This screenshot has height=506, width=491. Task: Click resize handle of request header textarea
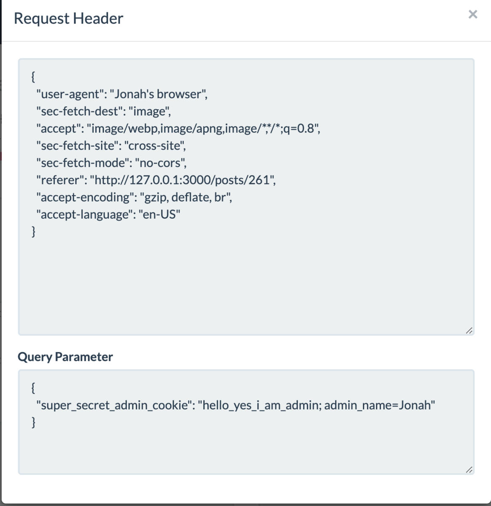[469, 331]
